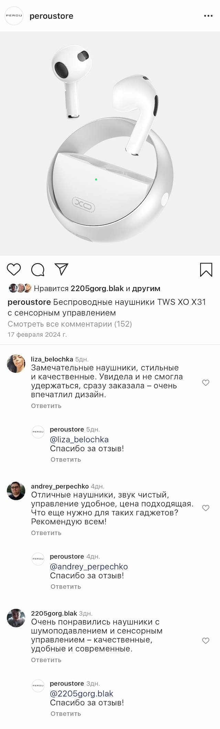Like 2205gorg.blak's comment with heart
This screenshot has height=729, width=220.
click(206, 640)
